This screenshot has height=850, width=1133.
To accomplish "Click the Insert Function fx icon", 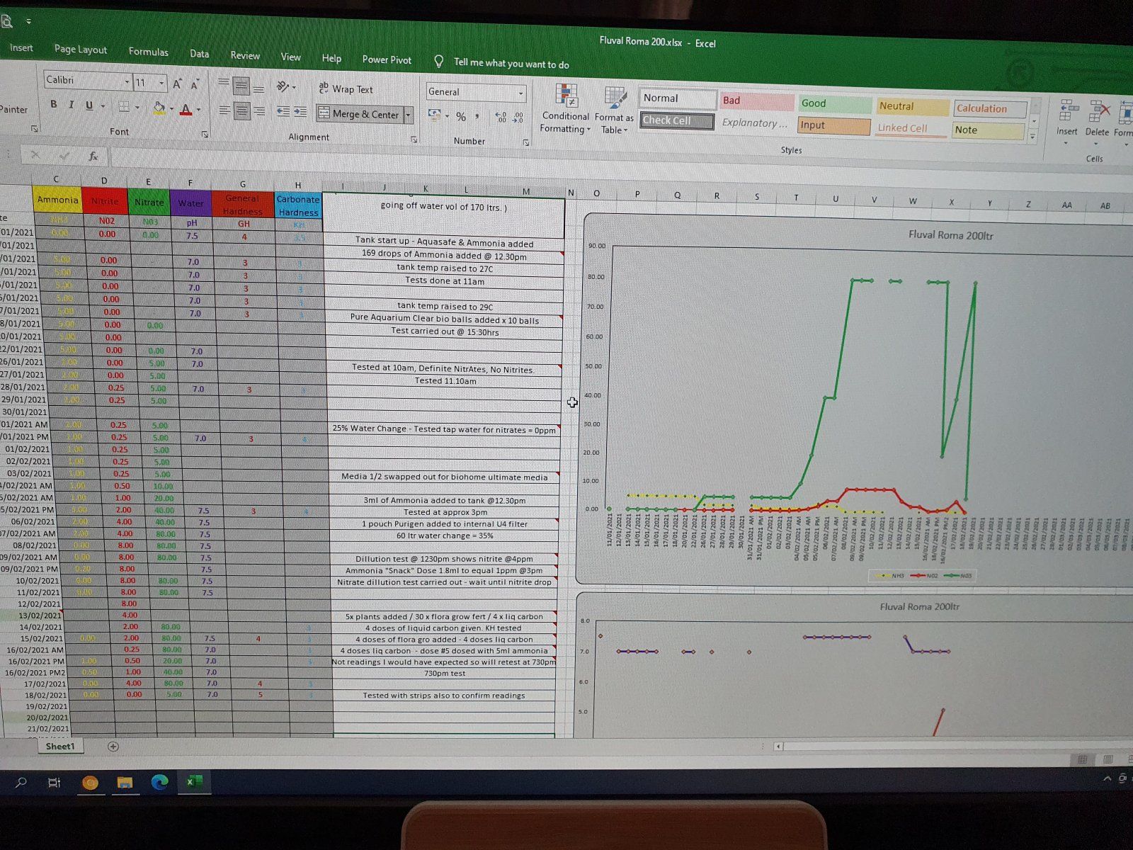I will pyautogui.click(x=93, y=156).
